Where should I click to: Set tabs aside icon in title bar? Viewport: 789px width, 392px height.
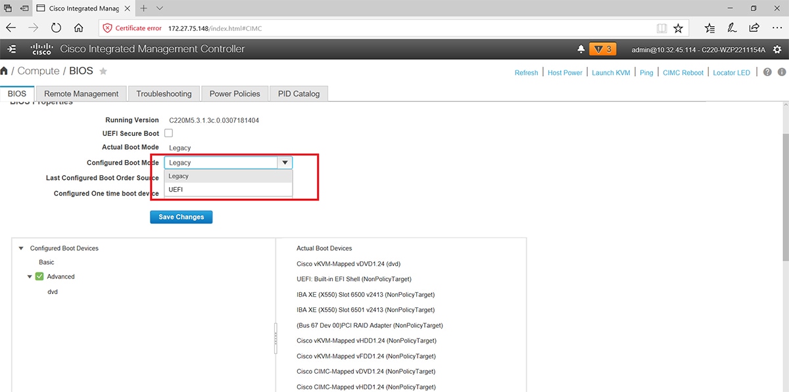[x=24, y=9]
